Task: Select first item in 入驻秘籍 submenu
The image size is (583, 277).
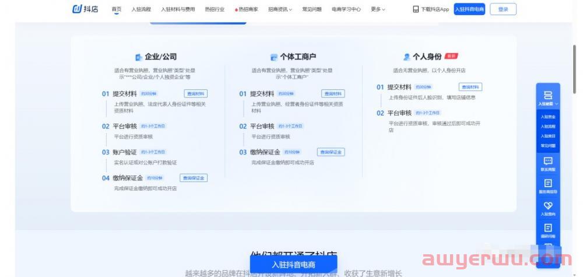Action: point(548,117)
